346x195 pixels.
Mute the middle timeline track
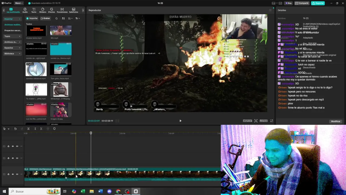(x=17, y=158)
